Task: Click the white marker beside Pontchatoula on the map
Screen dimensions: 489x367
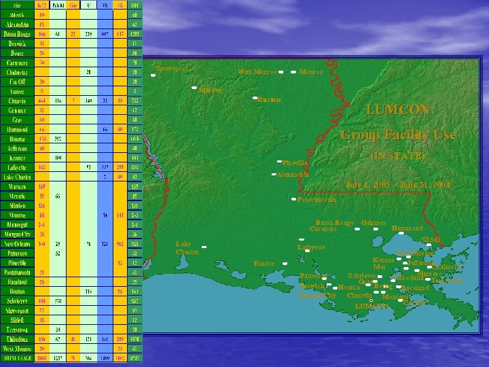Action: pyautogui.click(x=293, y=199)
